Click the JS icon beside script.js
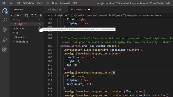Image resolution: width=173 pixels, height=97 pixels. pos(16,37)
